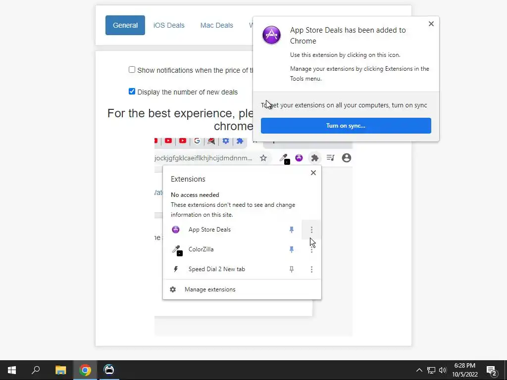Viewport: 507px width, 380px height.
Task: Uncheck Display the number of new deals
Action: (x=132, y=92)
